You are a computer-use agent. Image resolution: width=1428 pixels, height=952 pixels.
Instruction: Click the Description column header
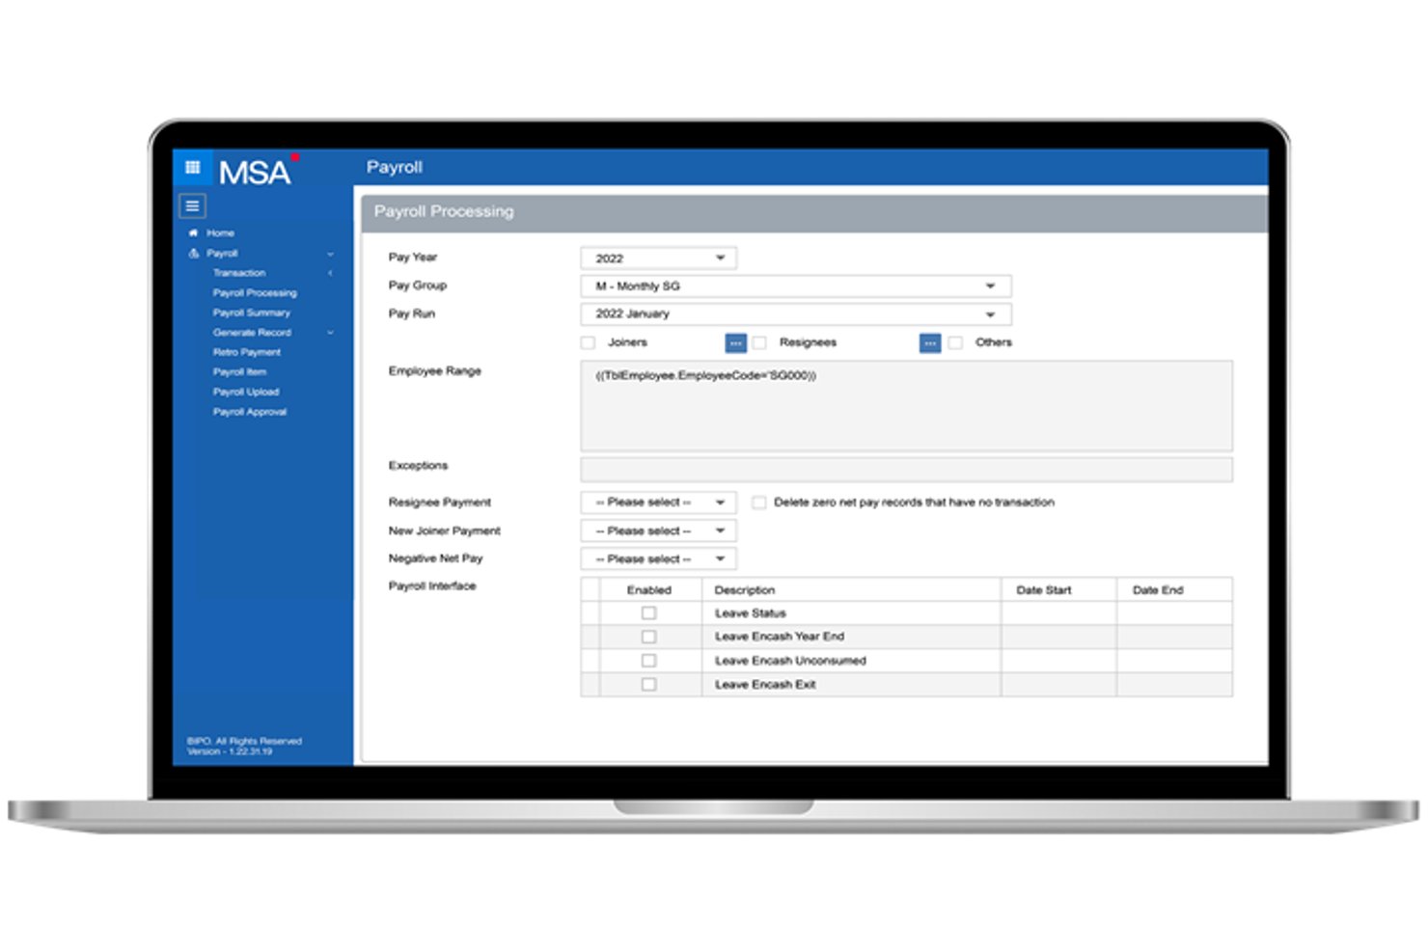pos(744,590)
